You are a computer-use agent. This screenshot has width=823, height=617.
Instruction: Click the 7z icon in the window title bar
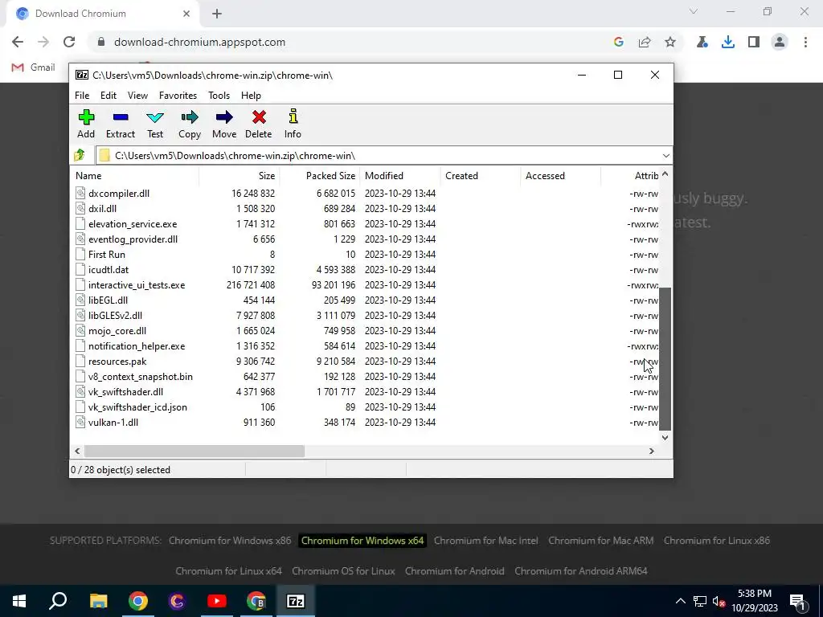[x=81, y=75]
